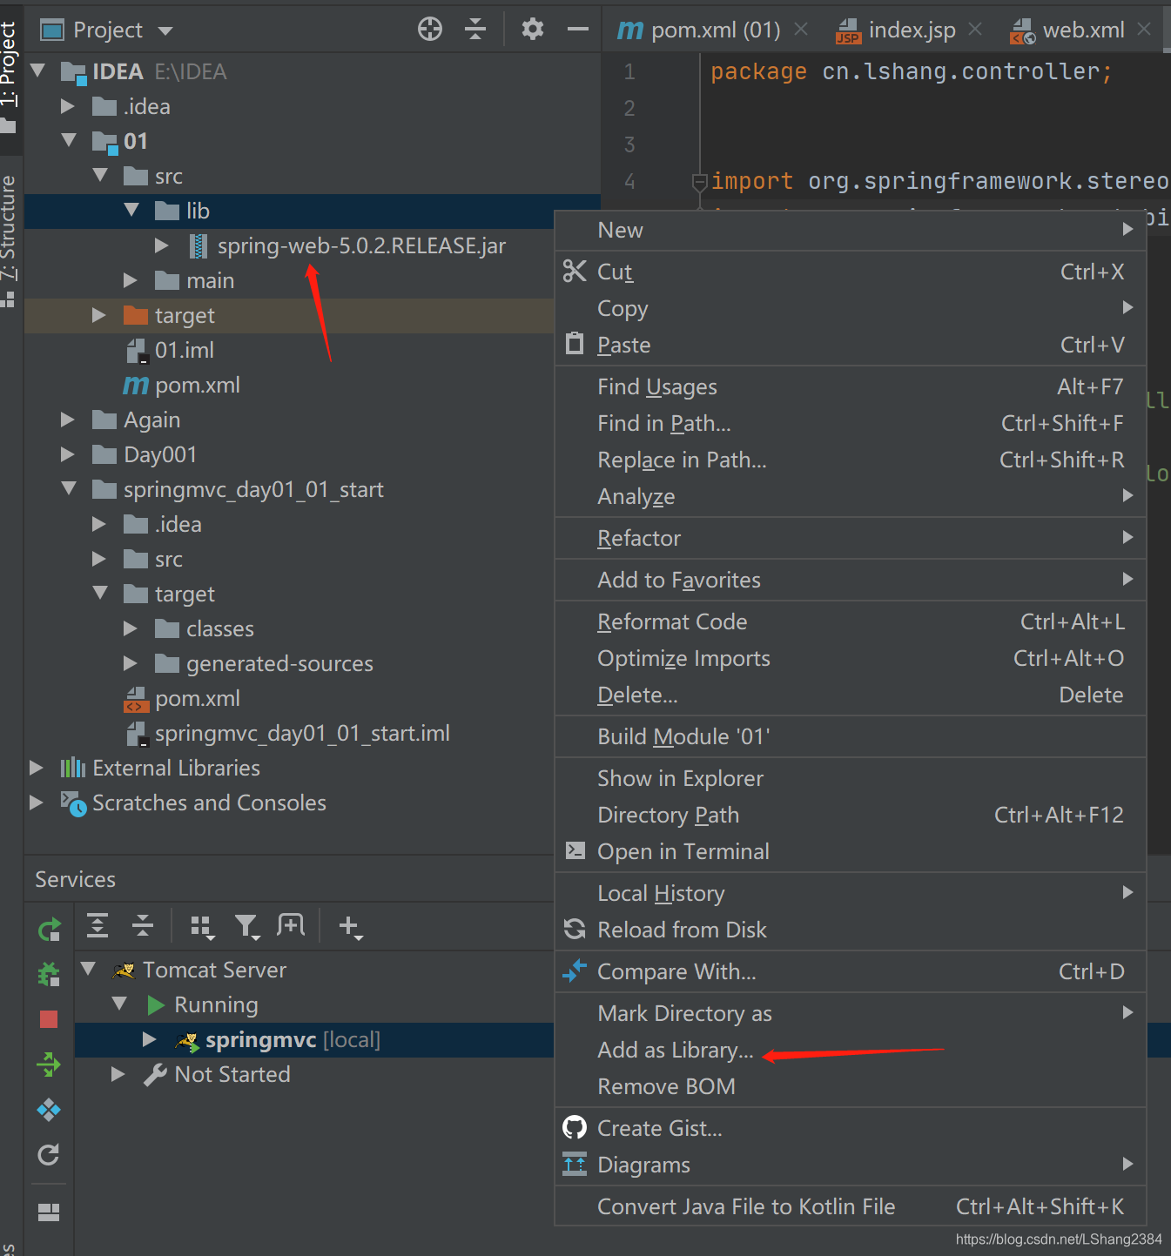Collapse the lib folder arrow
Image resolution: width=1171 pixels, height=1256 pixels.
click(x=131, y=210)
